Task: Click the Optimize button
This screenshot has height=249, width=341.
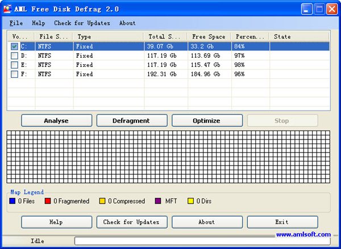Action: point(207,121)
